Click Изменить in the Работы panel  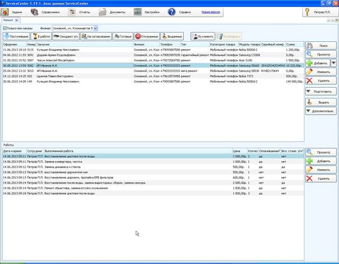tap(321, 170)
